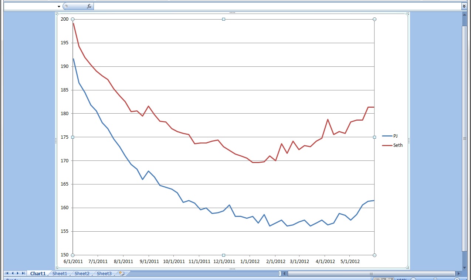This screenshot has height=280, width=471.
Task: Click the 1/1/2012 date axis label
Action: (250, 262)
